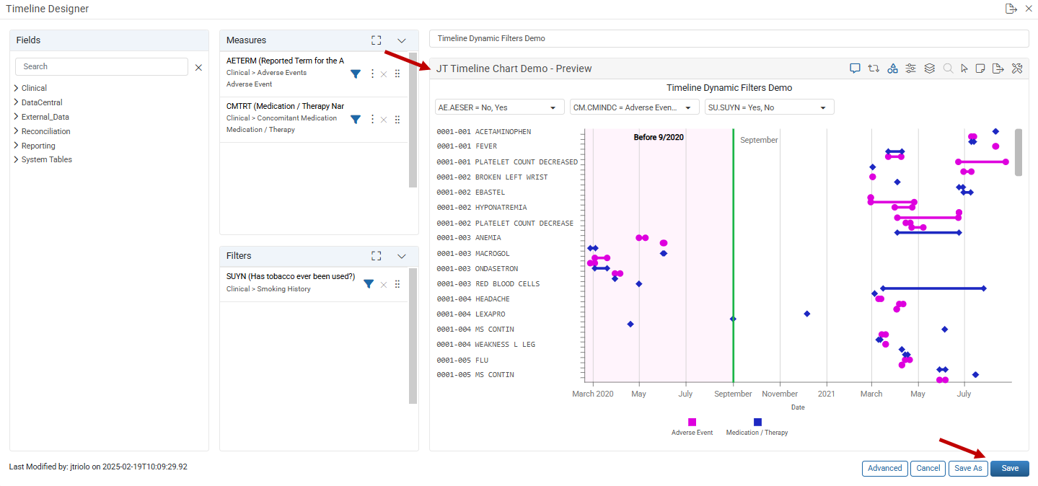Click the Advanced button
The image size is (1038, 486).
point(885,469)
